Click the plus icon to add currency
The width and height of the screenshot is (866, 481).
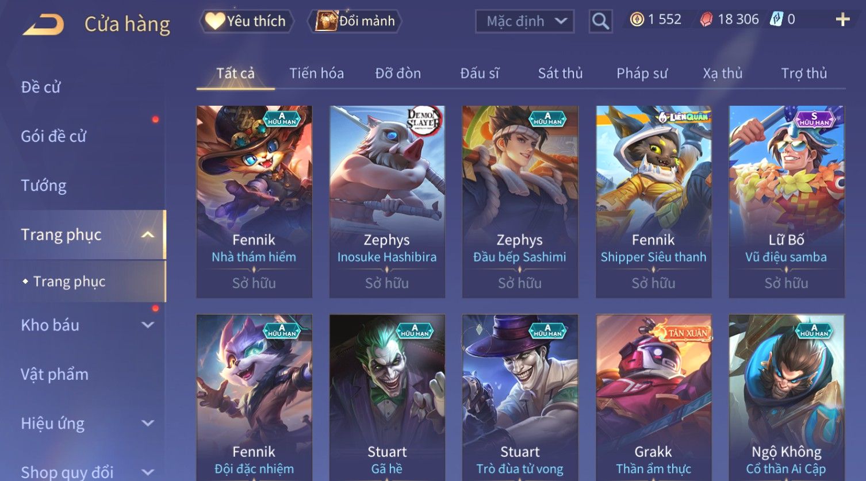pyautogui.click(x=842, y=20)
